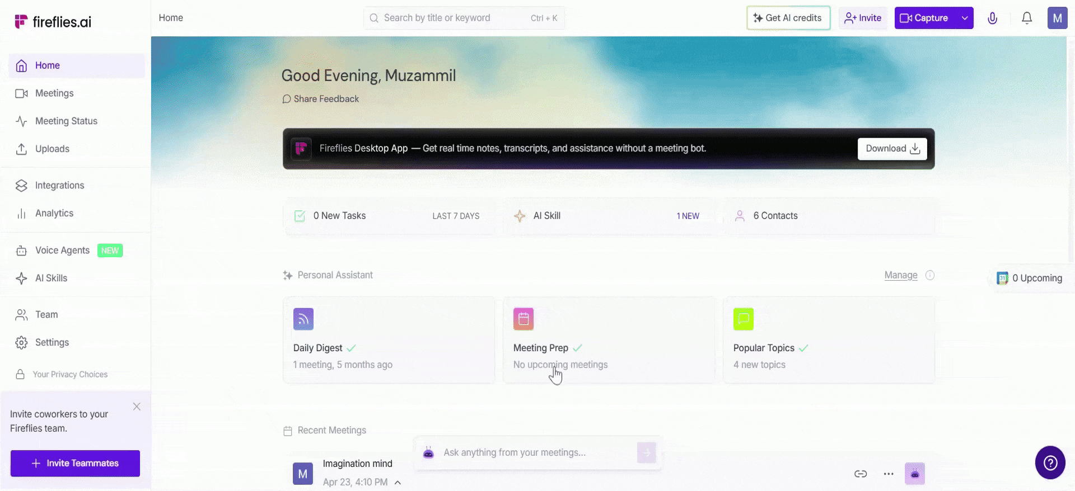
Task: Click the Daily Digest feed icon
Action: coord(303,319)
